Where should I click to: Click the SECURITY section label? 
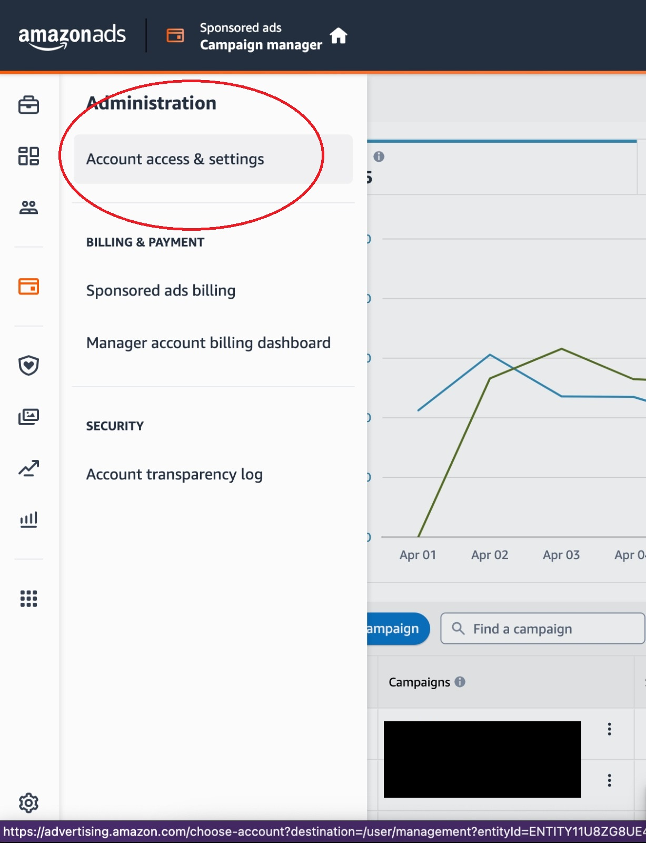[115, 426]
